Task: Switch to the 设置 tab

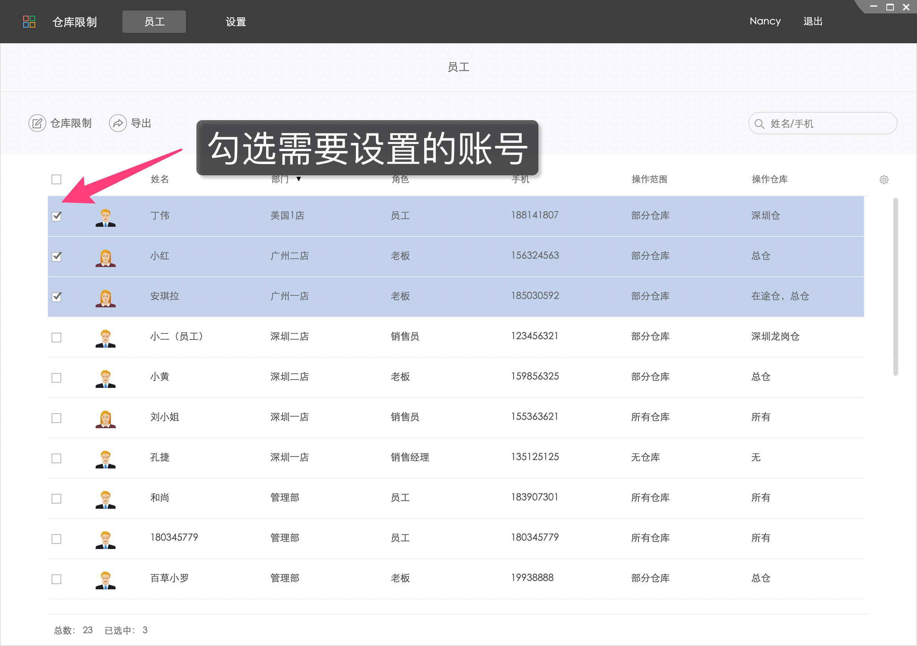Action: 236,22
